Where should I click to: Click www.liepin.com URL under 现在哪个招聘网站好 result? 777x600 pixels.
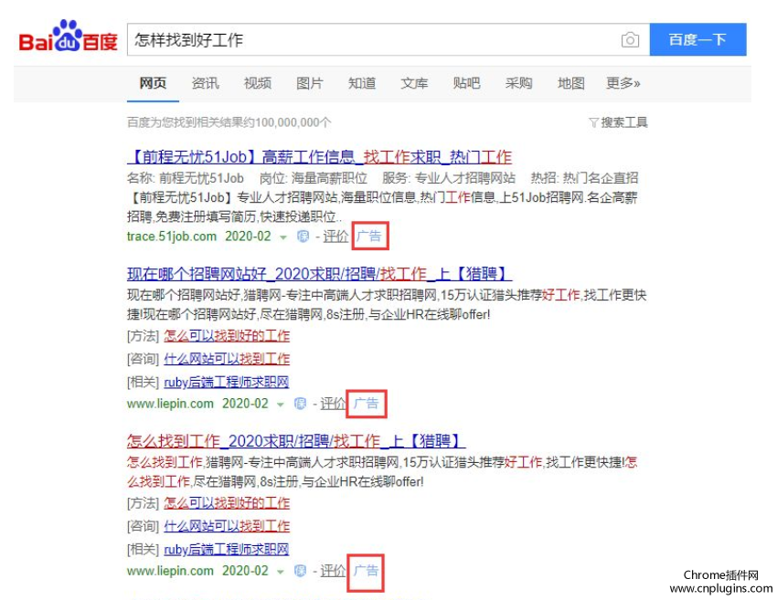170,404
